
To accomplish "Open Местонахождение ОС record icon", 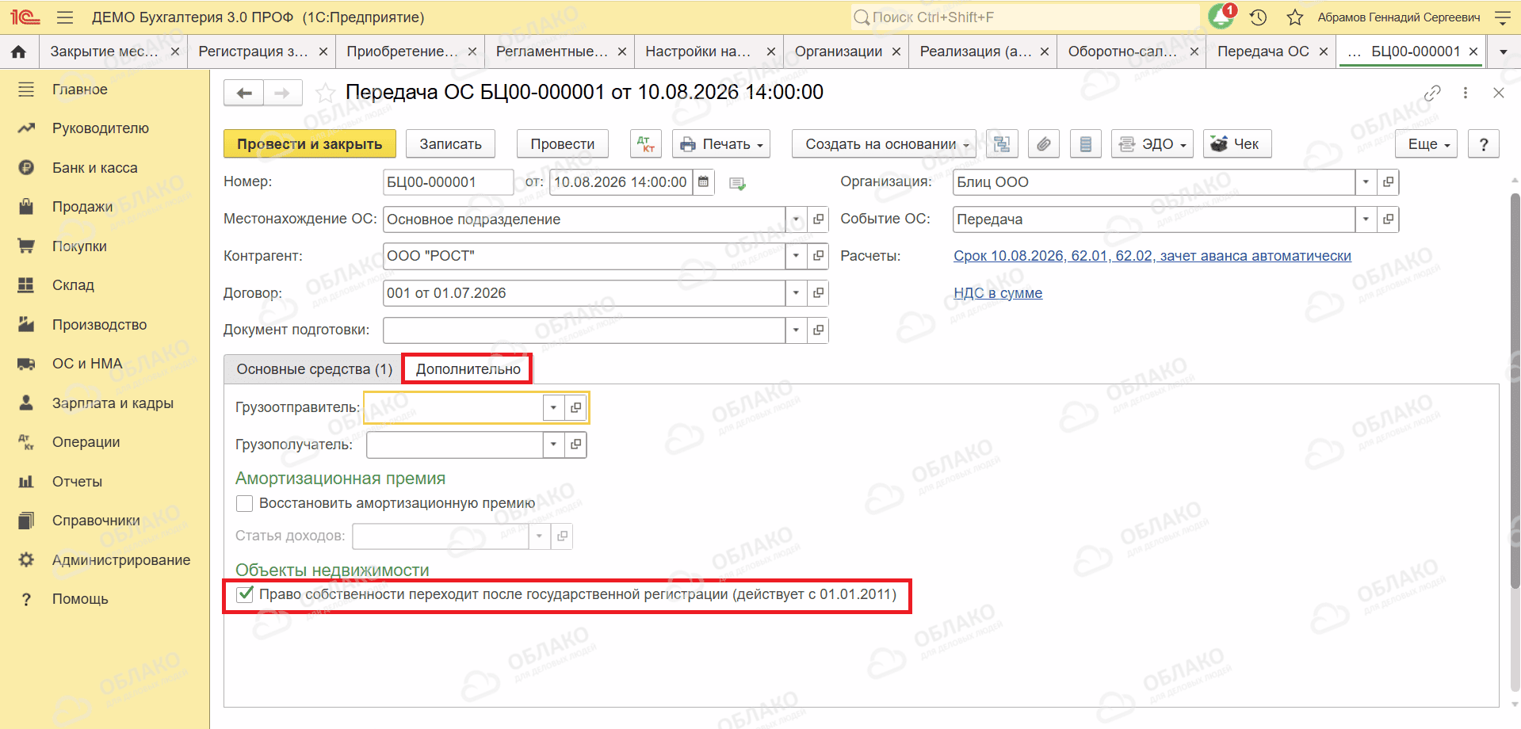I will click(x=818, y=219).
